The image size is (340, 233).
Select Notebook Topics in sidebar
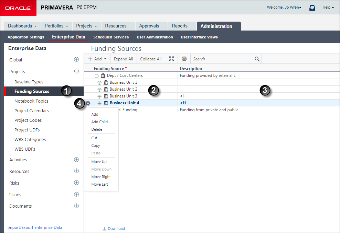pyautogui.click(x=31, y=101)
